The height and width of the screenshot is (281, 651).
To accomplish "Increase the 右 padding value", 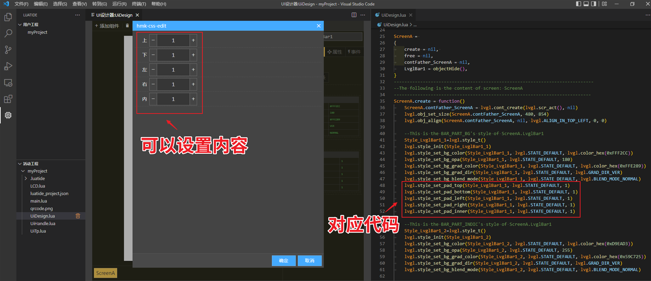I will pos(193,84).
